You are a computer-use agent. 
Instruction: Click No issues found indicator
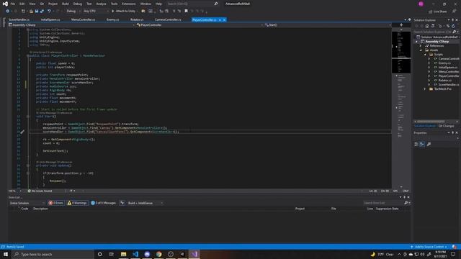click(40, 191)
